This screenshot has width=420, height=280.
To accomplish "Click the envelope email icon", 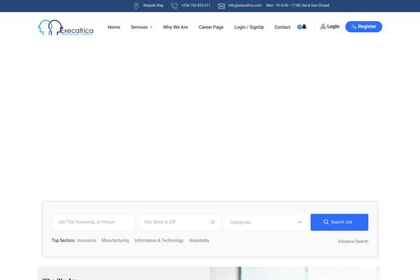I will click(221, 6).
